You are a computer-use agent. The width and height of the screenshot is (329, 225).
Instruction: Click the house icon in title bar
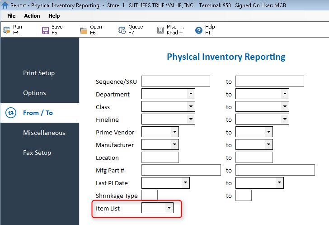pyautogui.click(x=5, y=5)
